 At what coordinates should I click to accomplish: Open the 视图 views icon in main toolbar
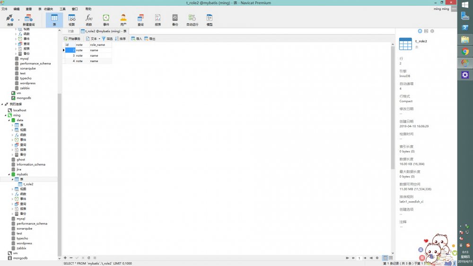(x=71, y=20)
